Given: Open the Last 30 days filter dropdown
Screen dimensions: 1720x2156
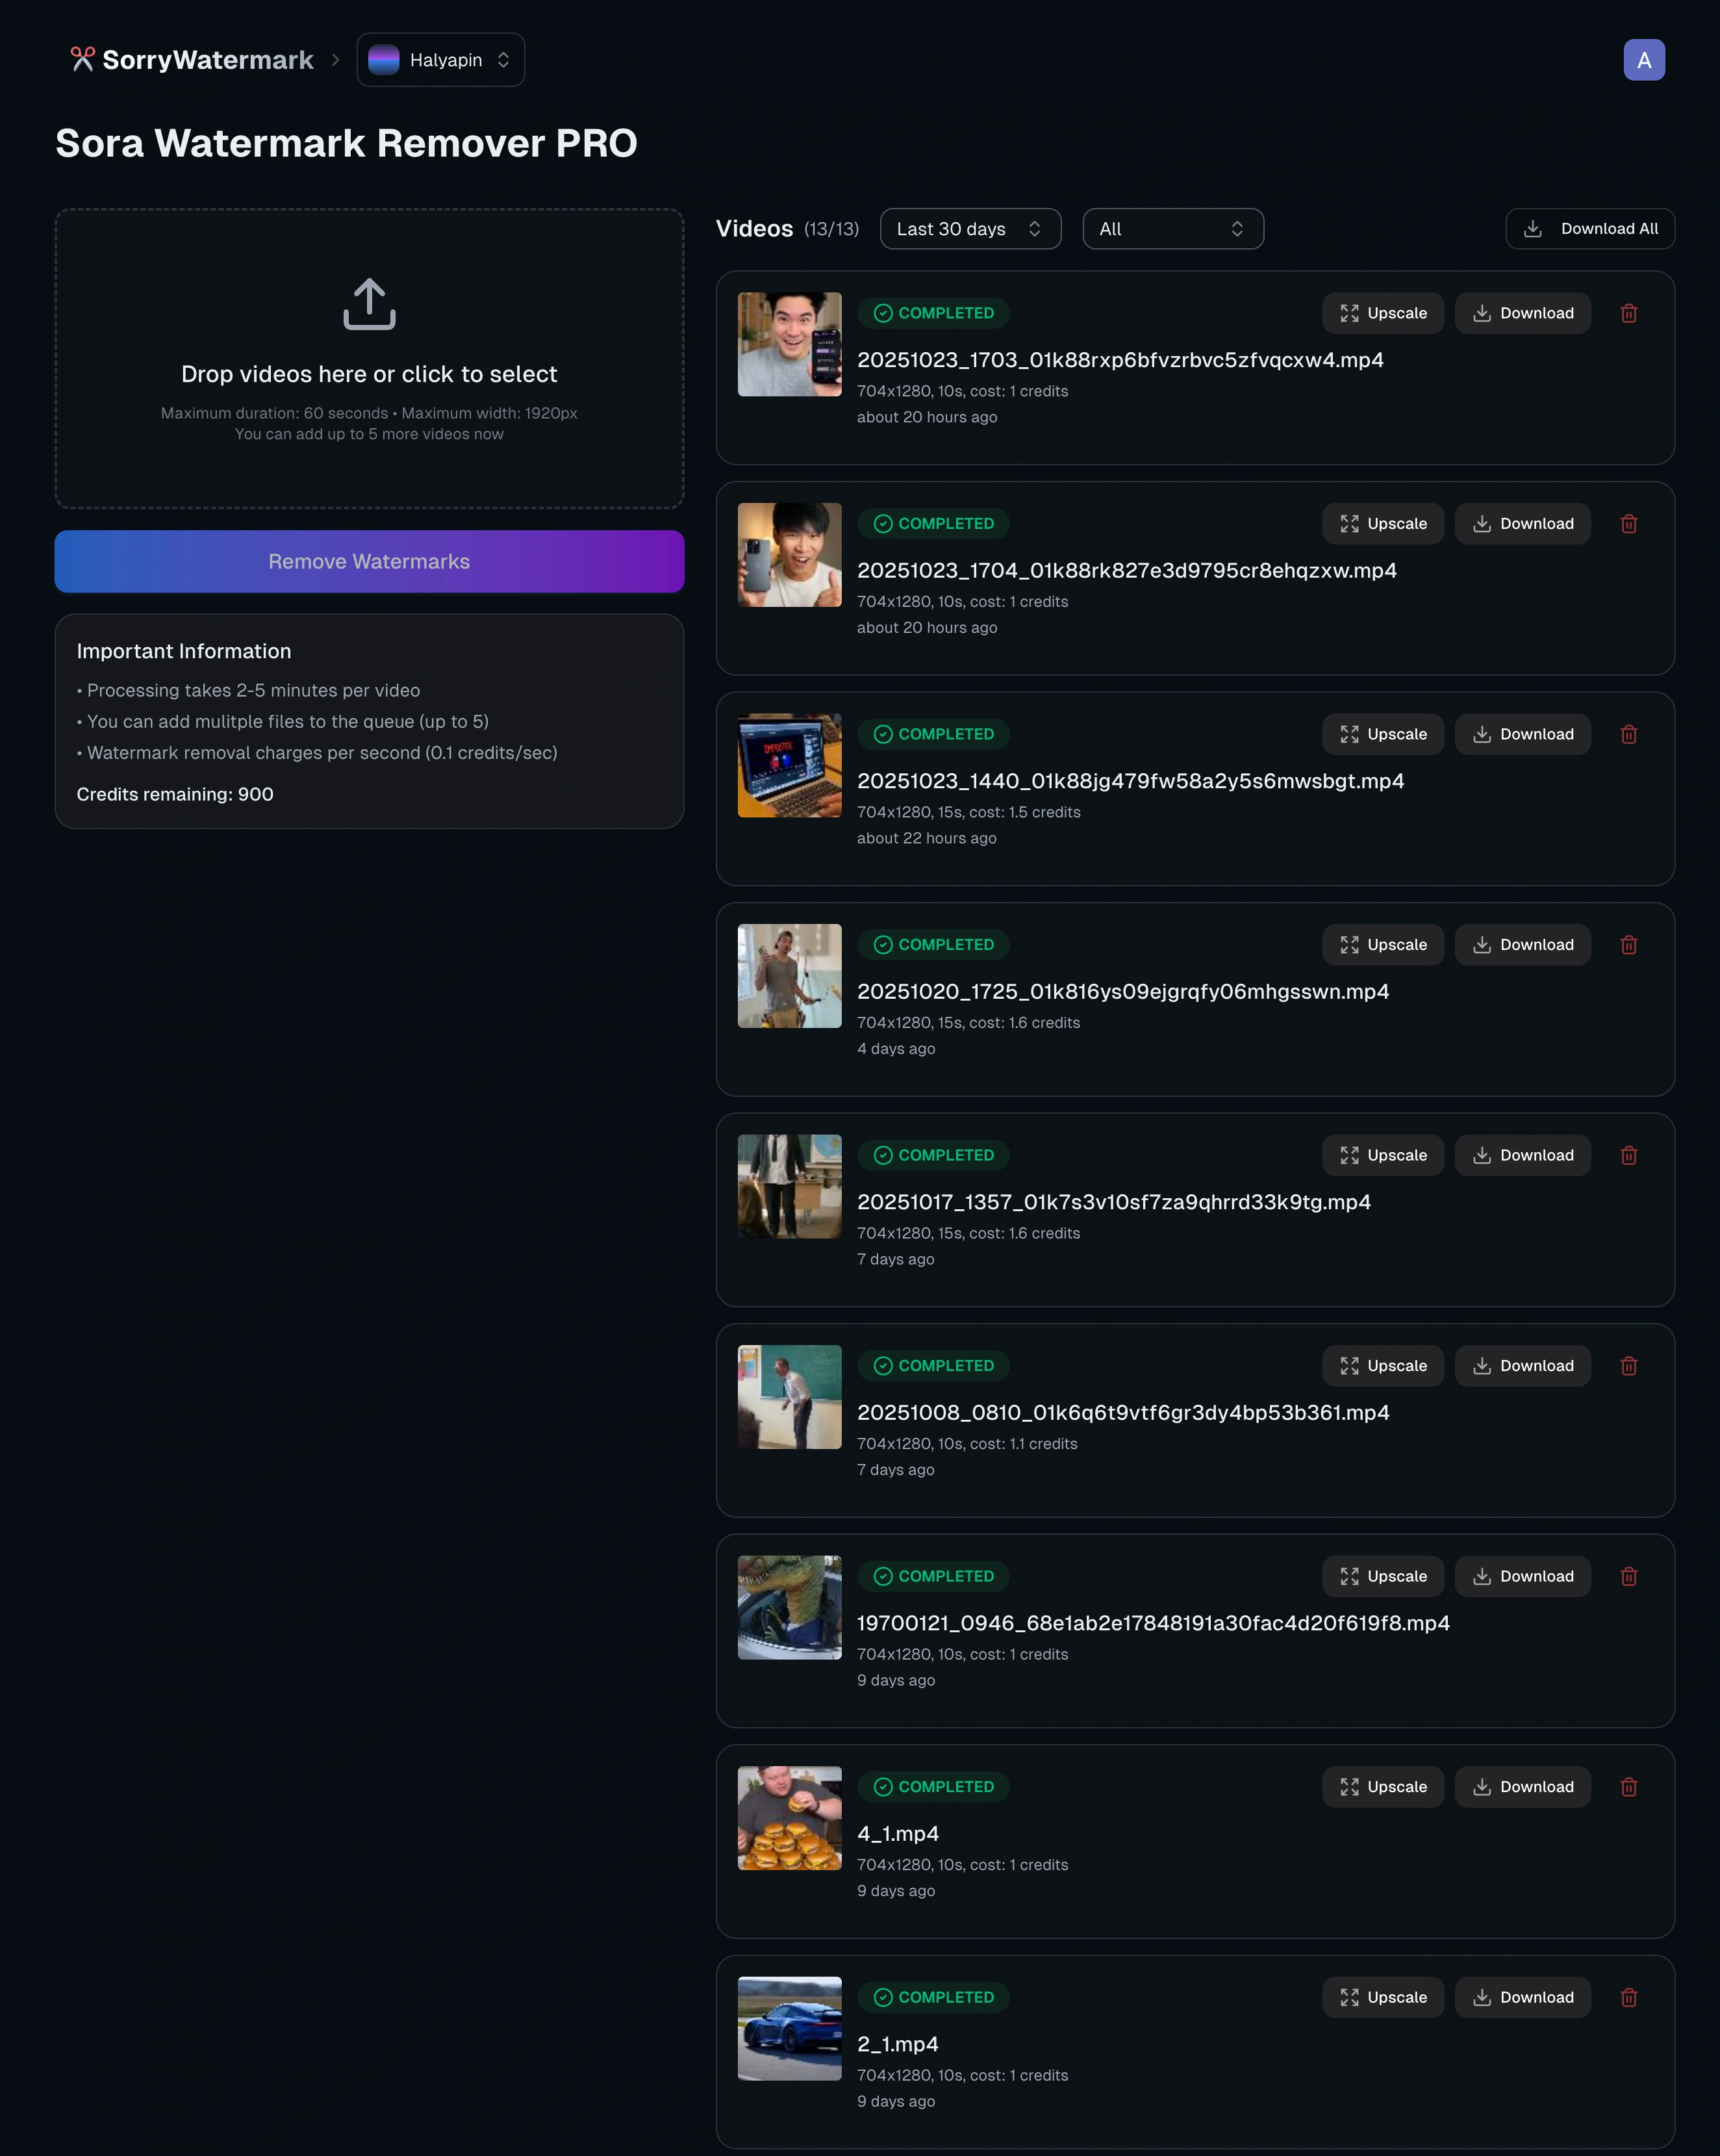Looking at the screenshot, I should 968,228.
